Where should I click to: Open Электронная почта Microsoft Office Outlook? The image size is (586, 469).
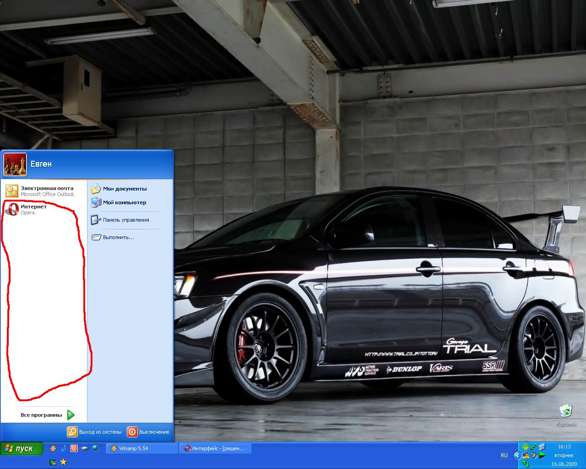point(44,191)
